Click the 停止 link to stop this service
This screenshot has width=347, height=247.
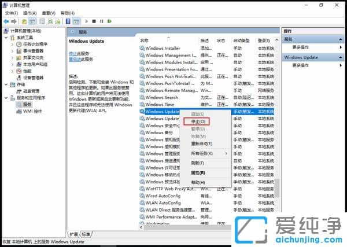[x=72, y=54]
